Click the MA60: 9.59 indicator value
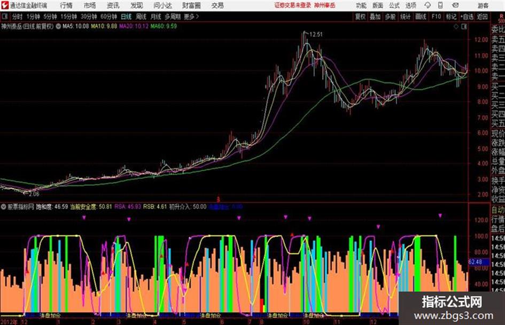Screen dimensions: 505x325 (164, 26)
